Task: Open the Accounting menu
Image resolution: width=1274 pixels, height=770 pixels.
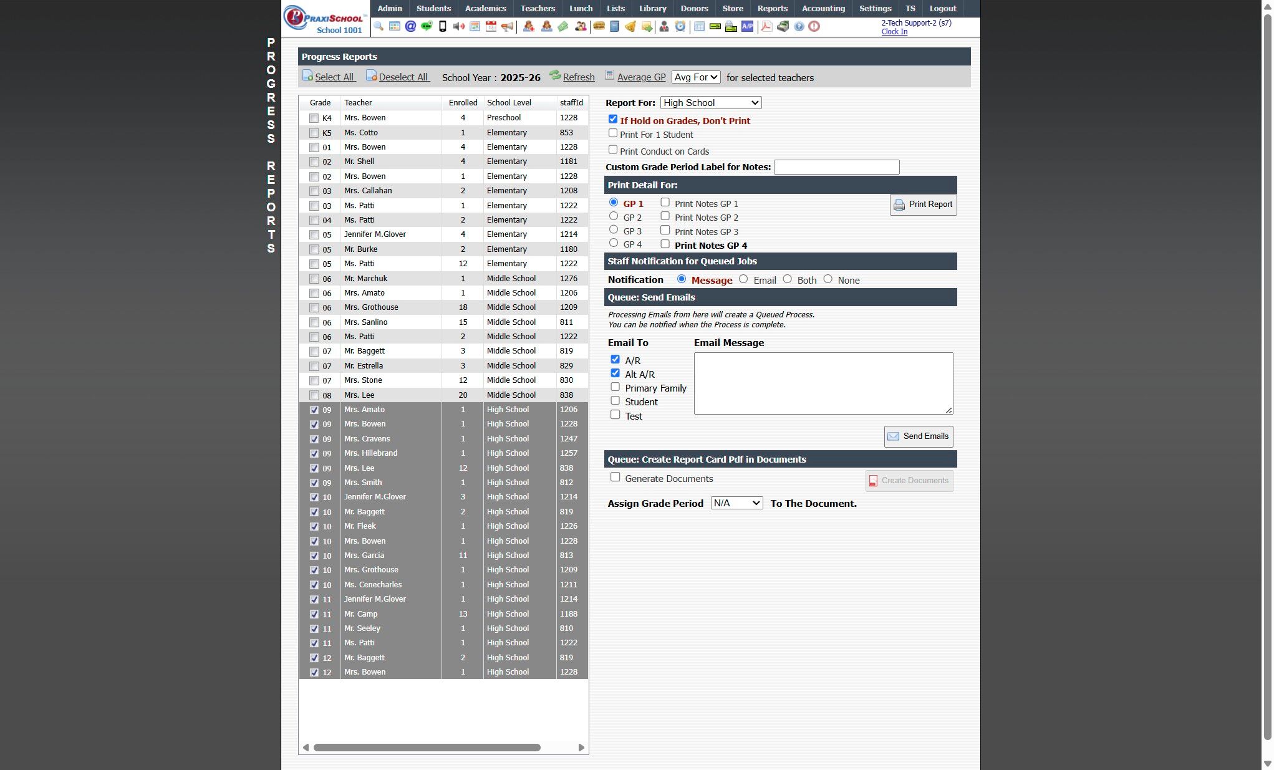Action: (823, 8)
